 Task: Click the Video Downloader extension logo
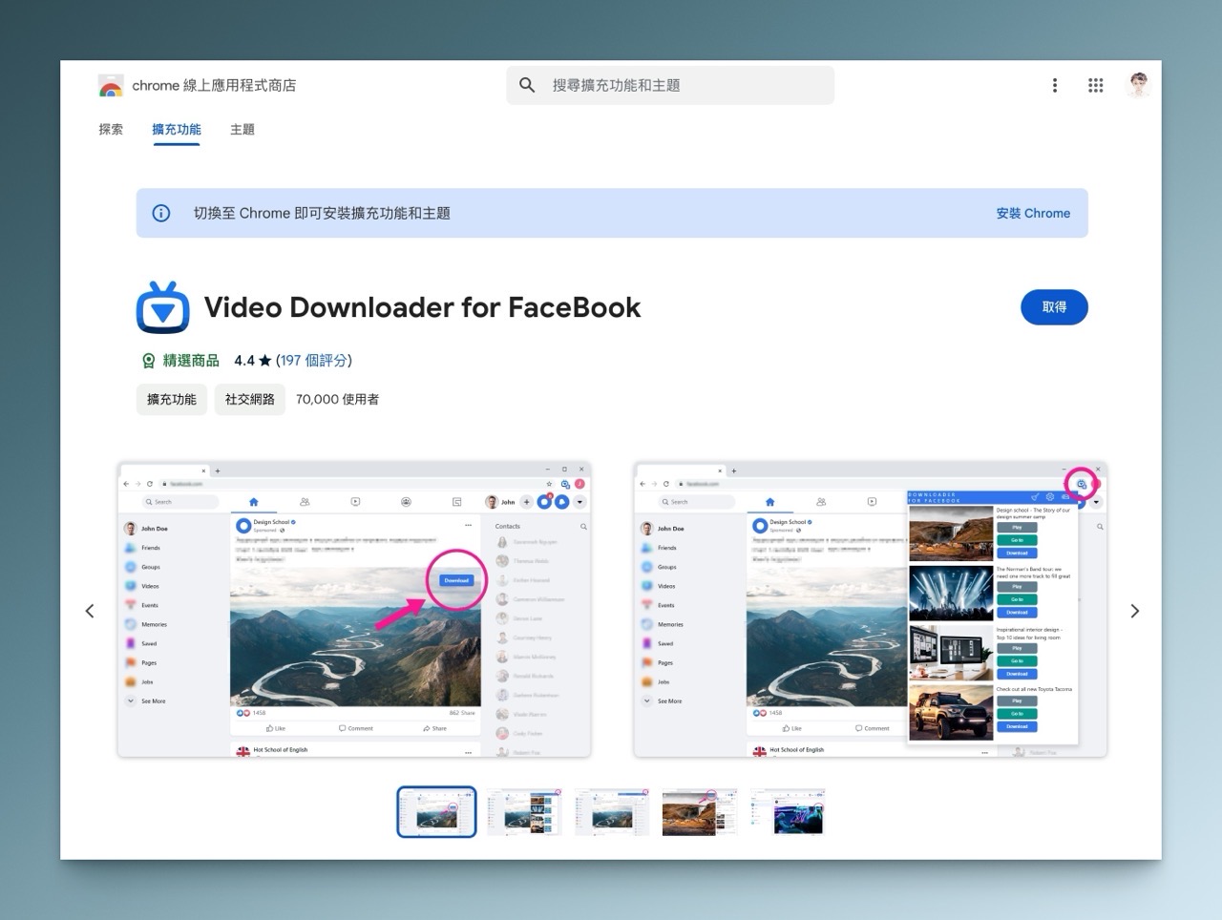click(x=162, y=307)
